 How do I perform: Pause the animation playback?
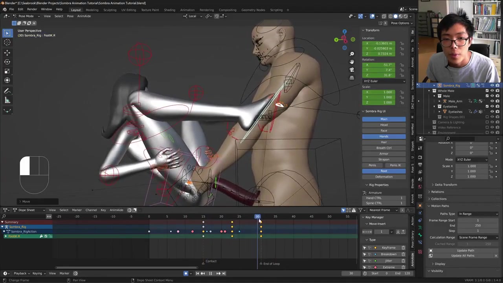pyautogui.click(x=210, y=274)
